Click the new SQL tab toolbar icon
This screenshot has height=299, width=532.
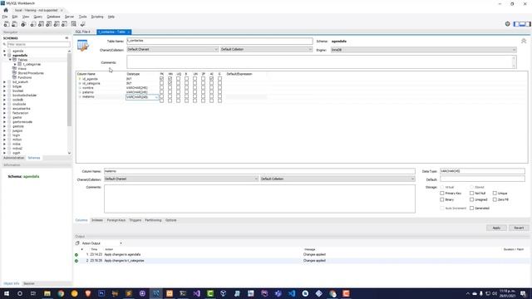[x=7, y=24]
